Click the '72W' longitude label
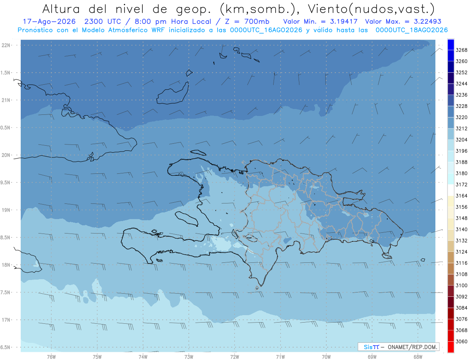The width and height of the screenshot is (469, 362). [x=234, y=357]
